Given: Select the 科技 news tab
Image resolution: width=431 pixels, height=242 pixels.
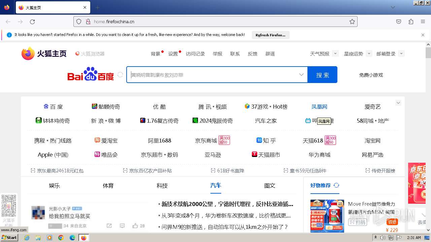Looking at the screenshot, I should coord(162,186).
